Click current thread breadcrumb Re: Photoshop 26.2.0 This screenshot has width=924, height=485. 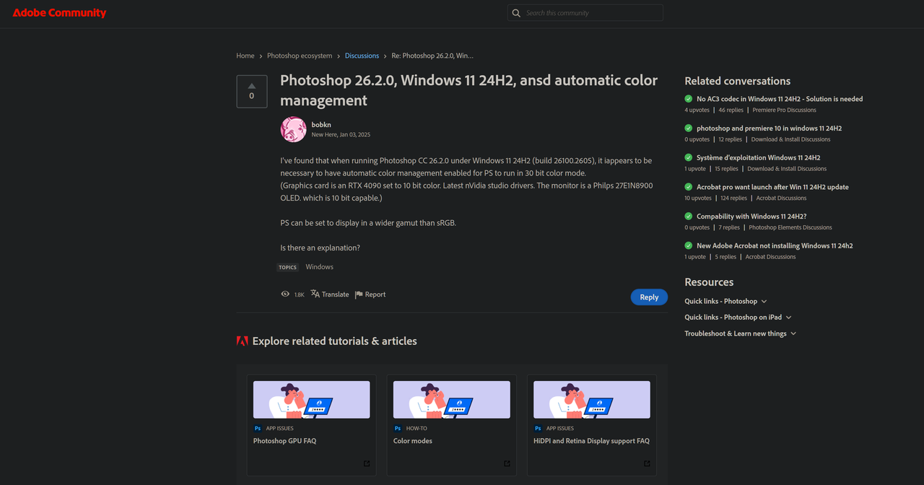click(432, 56)
